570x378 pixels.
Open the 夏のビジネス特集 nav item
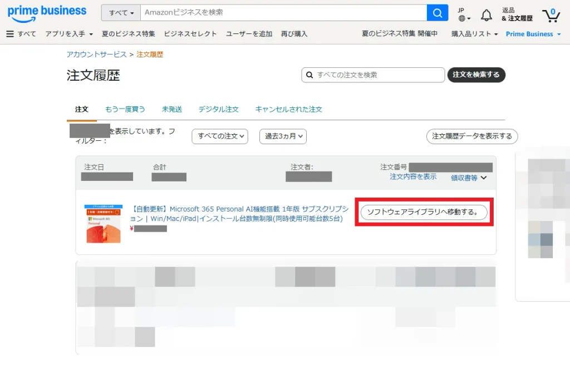(x=129, y=34)
